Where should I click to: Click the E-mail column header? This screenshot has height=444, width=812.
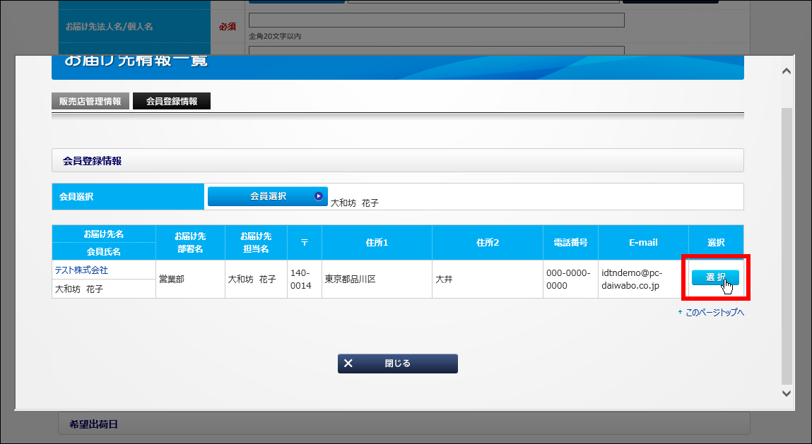click(x=643, y=242)
